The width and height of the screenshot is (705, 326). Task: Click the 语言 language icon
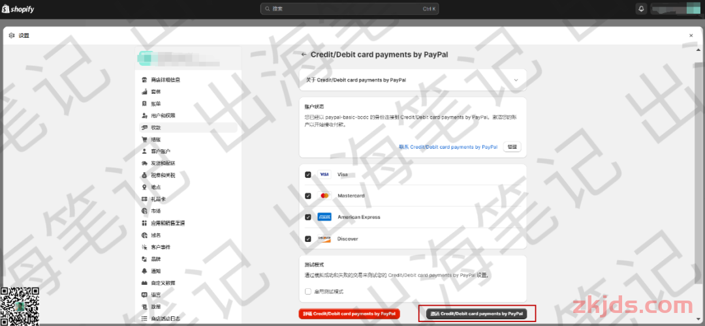coord(144,295)
